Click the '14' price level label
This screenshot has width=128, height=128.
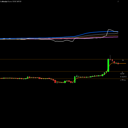click(123, 60)
